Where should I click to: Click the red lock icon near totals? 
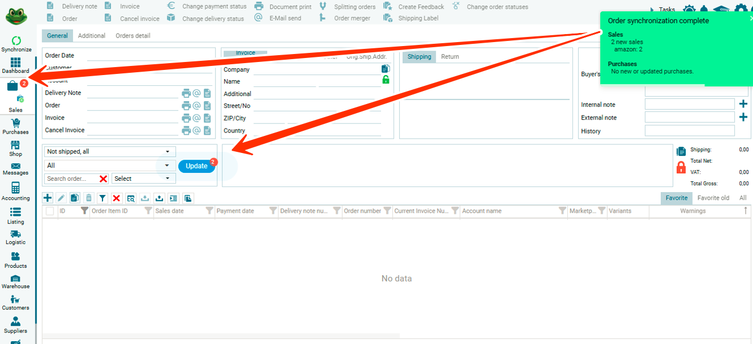[681, 167]
